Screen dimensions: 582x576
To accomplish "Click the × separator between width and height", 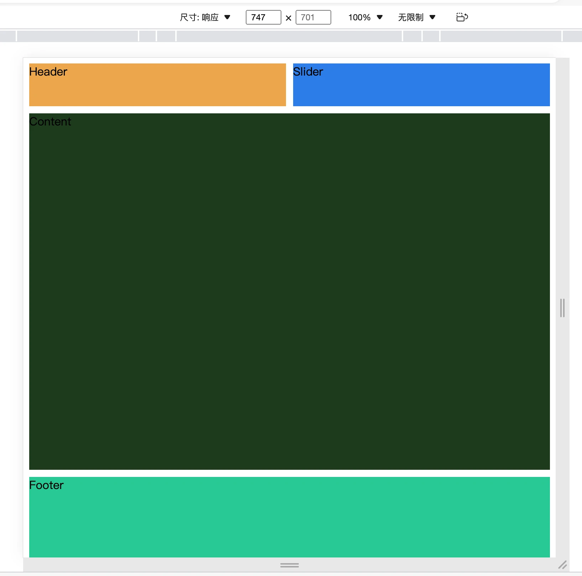I will click(x=289, y=18).
